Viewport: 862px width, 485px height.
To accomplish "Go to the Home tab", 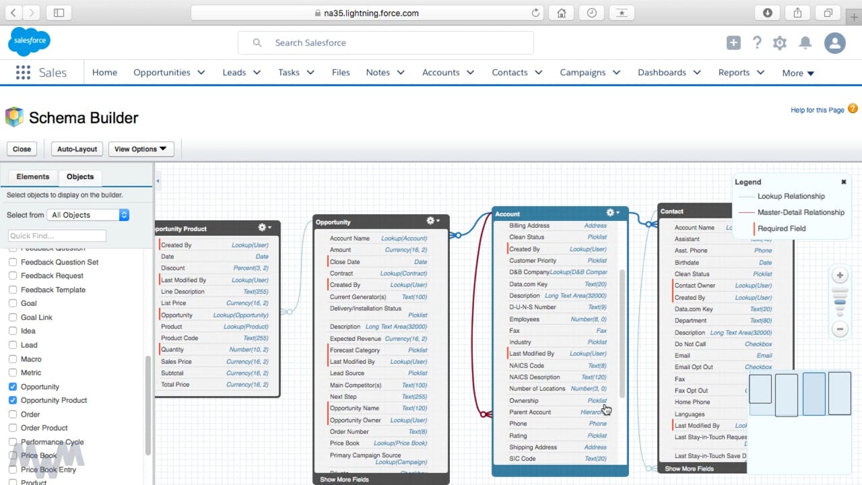I will [x=104, y=72].
